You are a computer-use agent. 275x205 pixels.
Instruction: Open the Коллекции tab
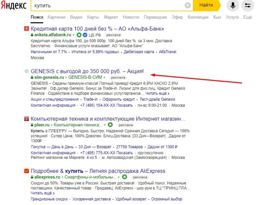198,17
